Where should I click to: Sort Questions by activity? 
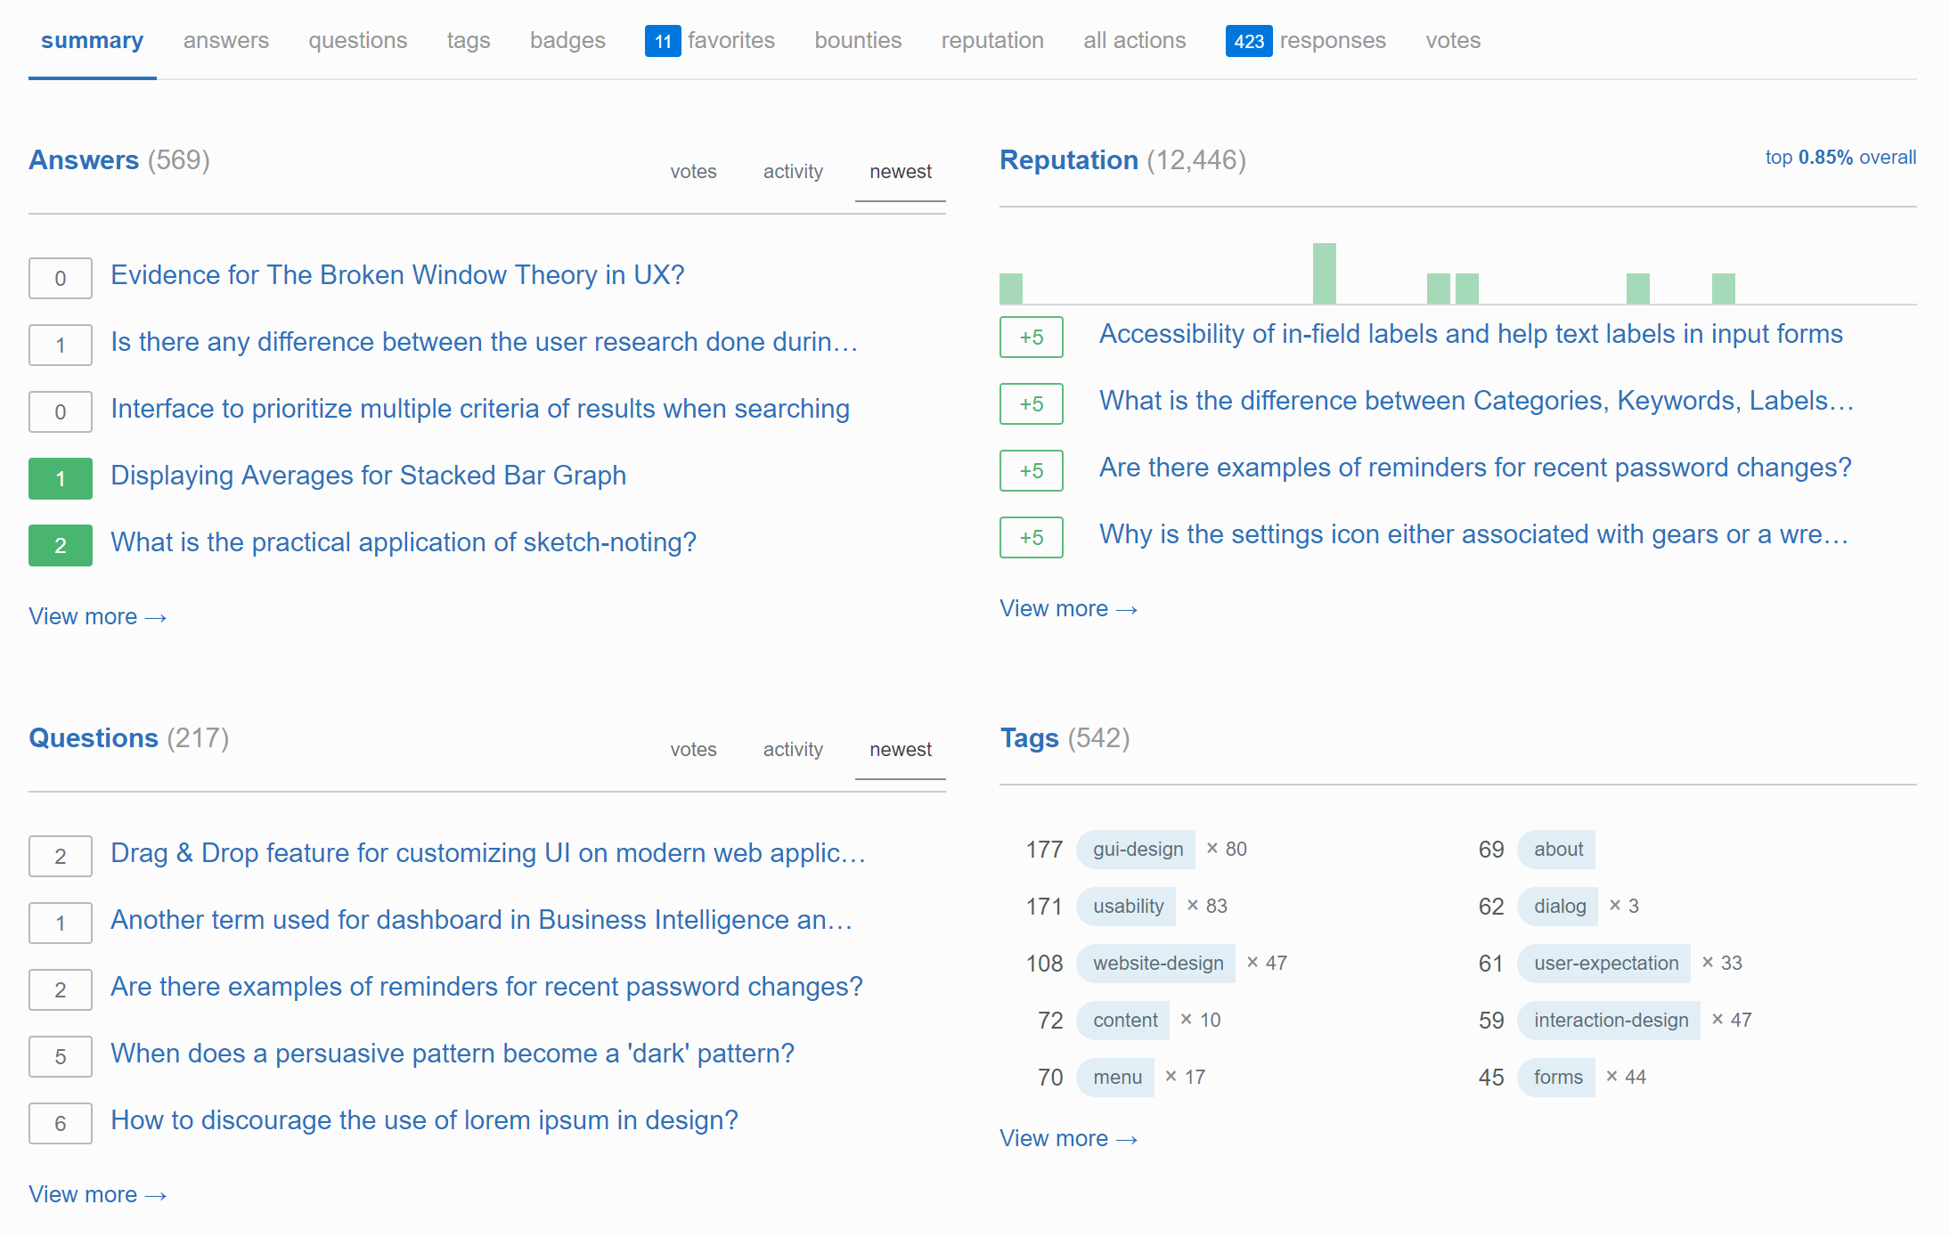click(x=792, y=750)
